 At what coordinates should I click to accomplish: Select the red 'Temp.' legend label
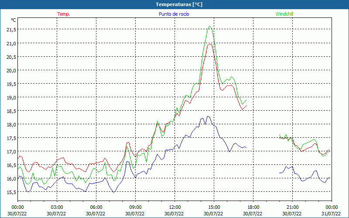pyautogui.click(x=64, y=14)
